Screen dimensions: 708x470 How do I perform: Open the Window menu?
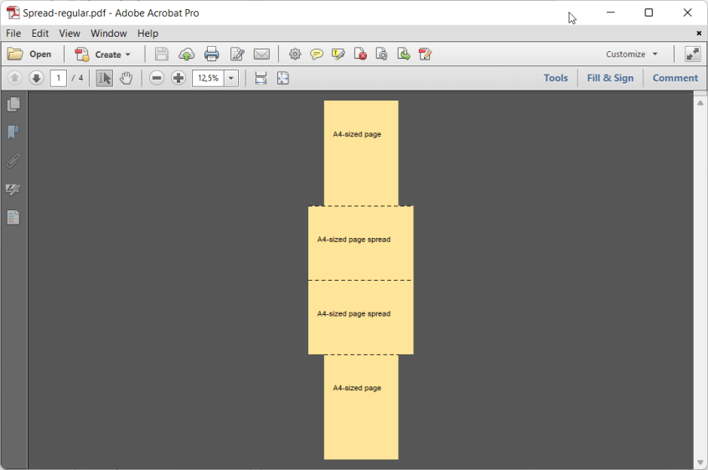pyautogui.click(x=108, y=34)
